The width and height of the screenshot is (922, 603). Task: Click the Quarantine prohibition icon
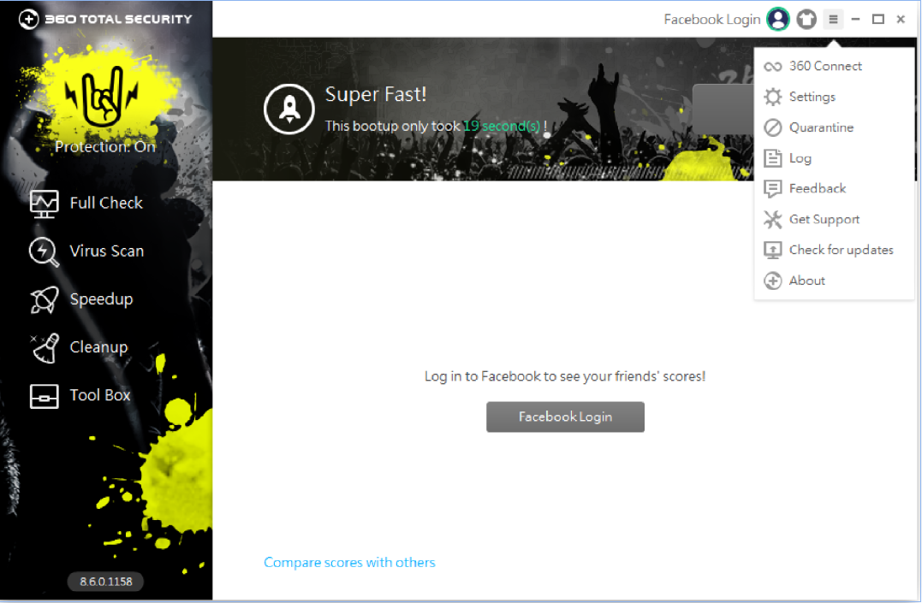click(x=773, y=127)
